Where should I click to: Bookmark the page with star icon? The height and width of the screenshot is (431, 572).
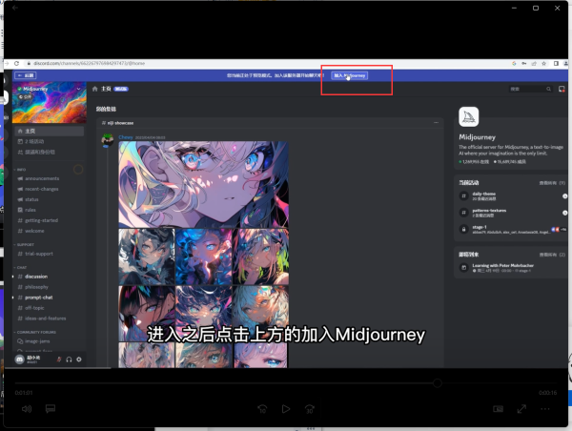pyautogui.click(x=544, y=64)
